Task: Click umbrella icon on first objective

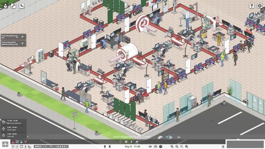Action: (x=22, y=37)
